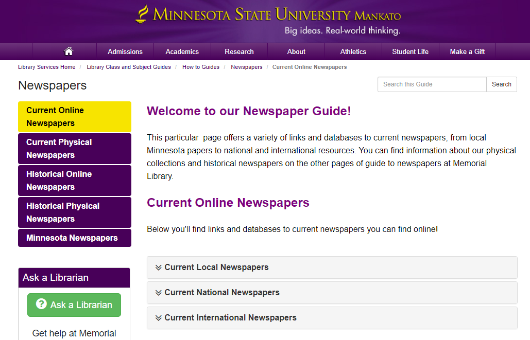Viewport: 530px width, 340px height.
Task: Open the Historical Physical Newspapers page
Action: (74, 212)
